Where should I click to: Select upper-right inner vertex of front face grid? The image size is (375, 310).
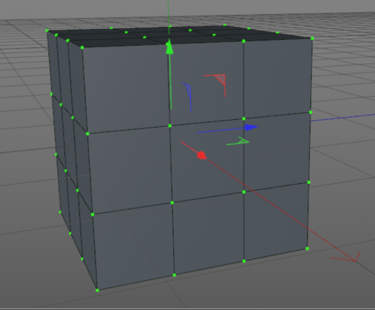point(244,119)
